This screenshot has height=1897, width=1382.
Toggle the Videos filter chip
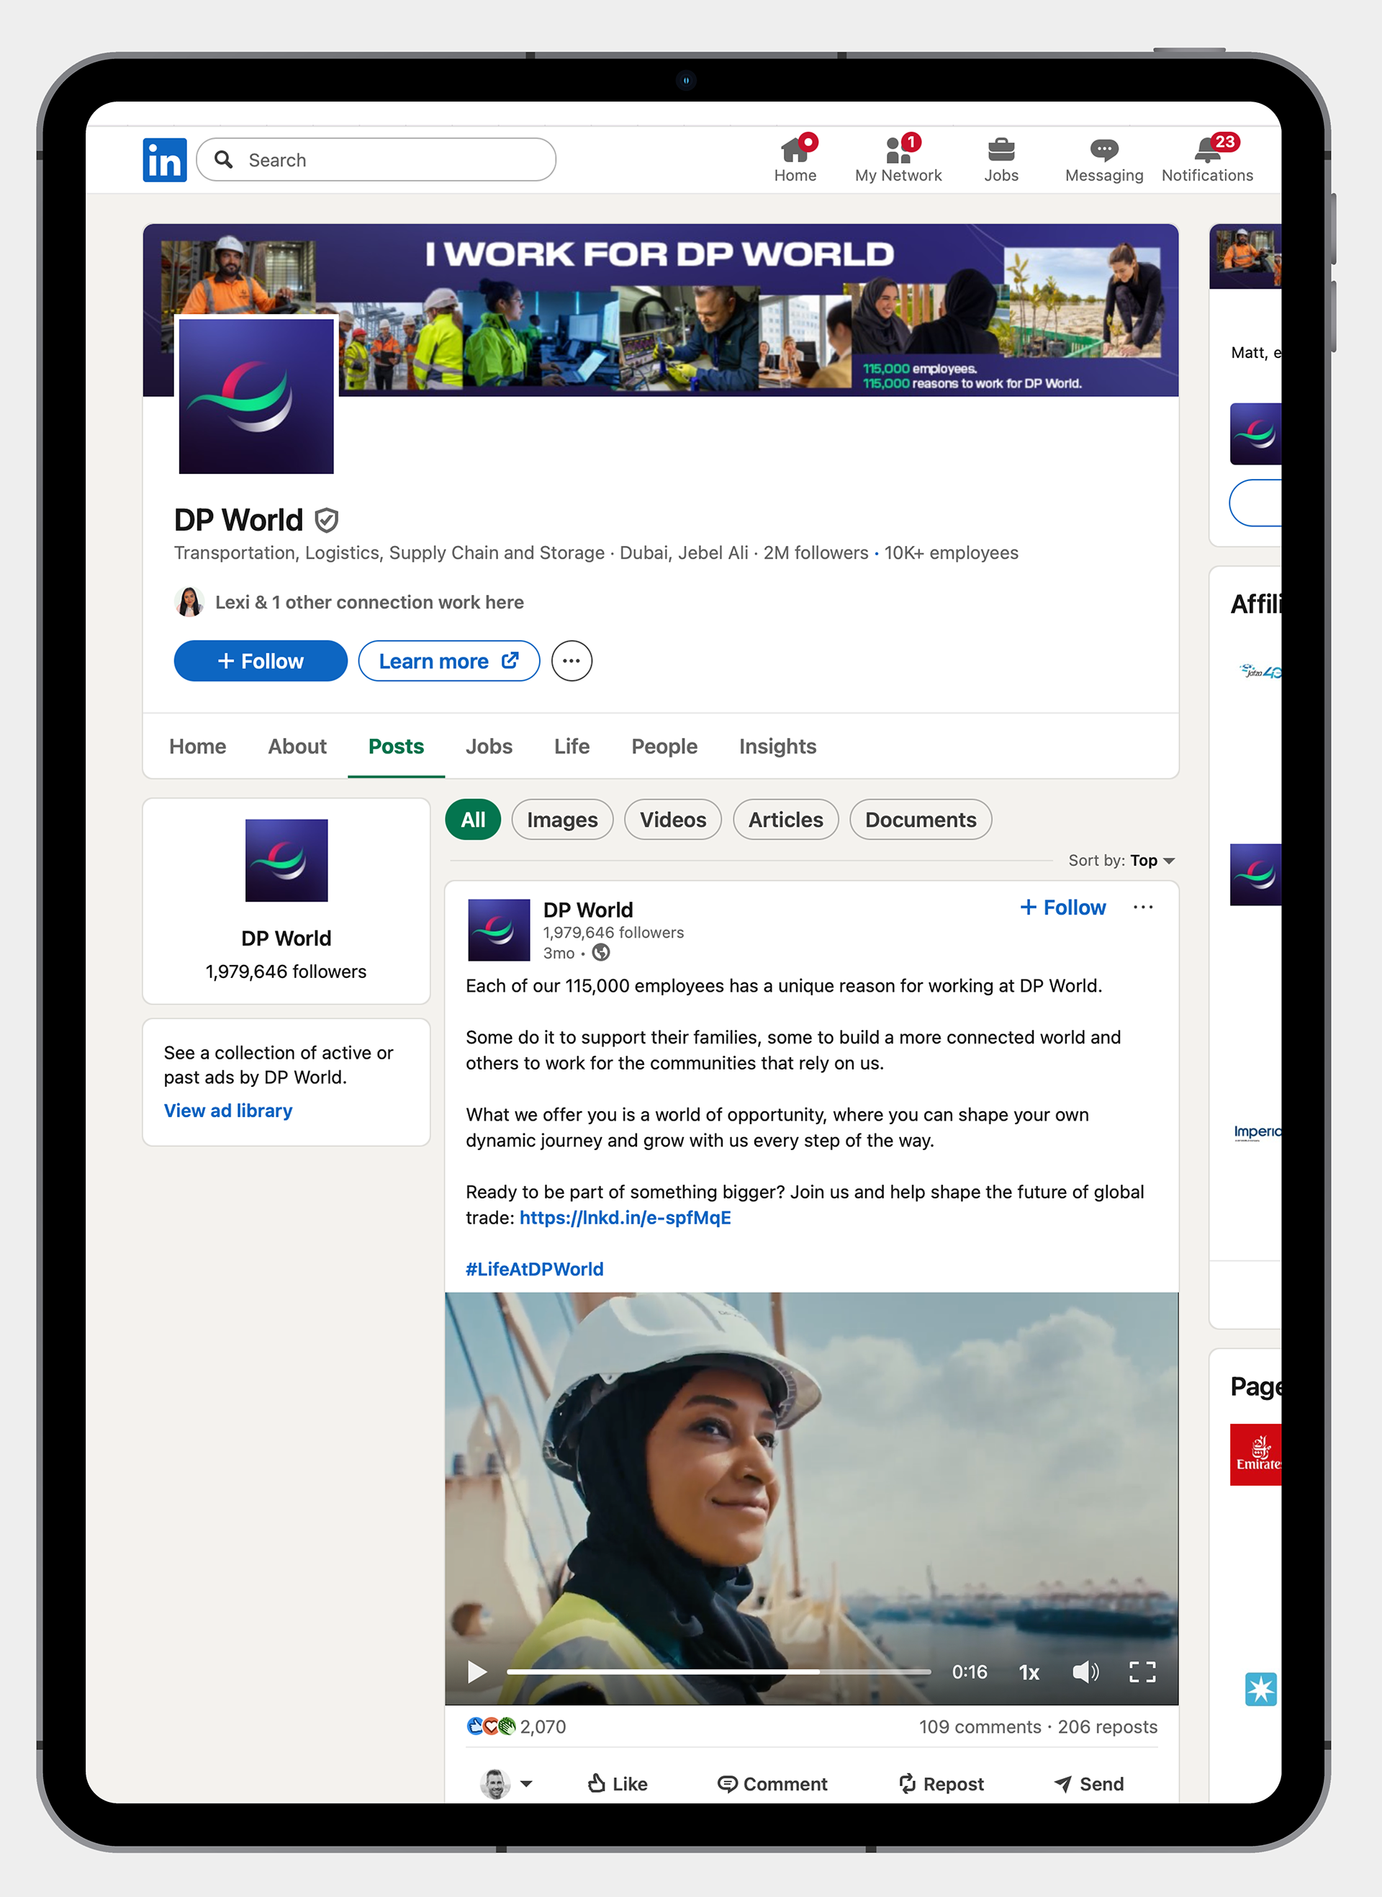[672, 819]
